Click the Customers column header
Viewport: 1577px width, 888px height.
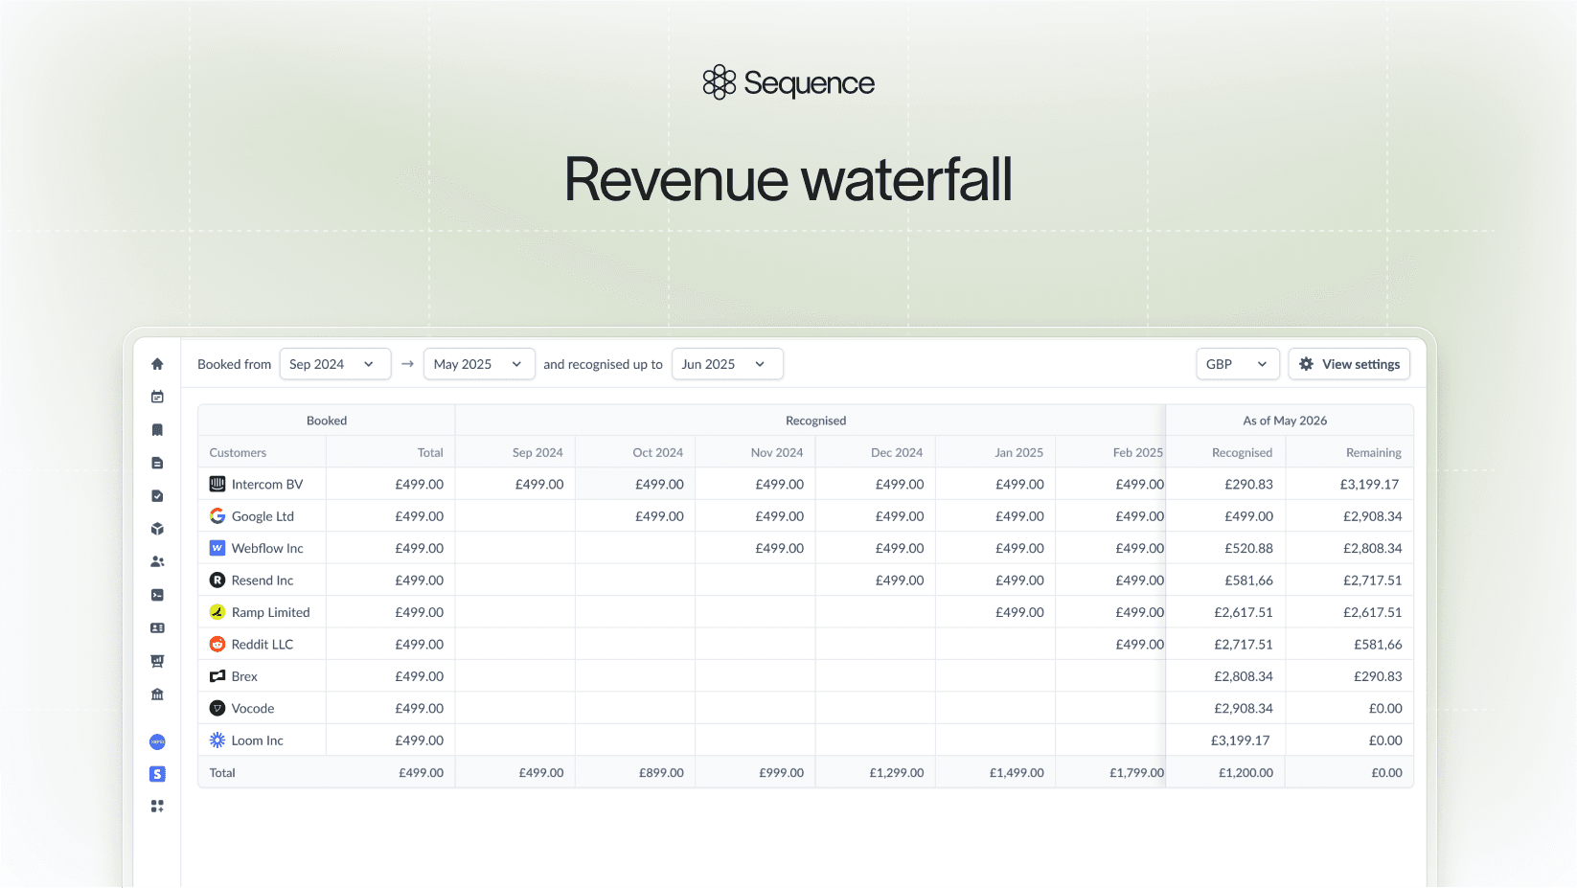tap(238, 453)
